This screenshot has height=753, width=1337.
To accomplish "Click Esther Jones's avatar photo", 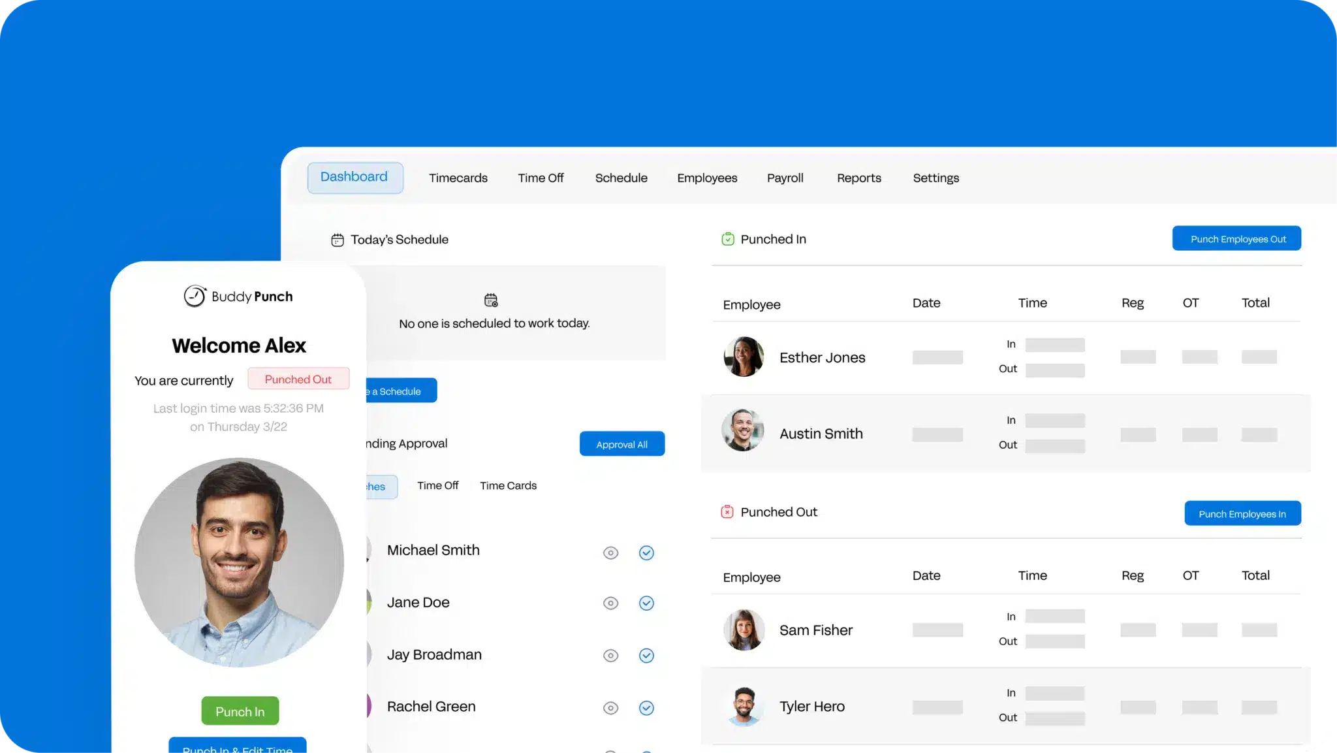I will 744,357.
